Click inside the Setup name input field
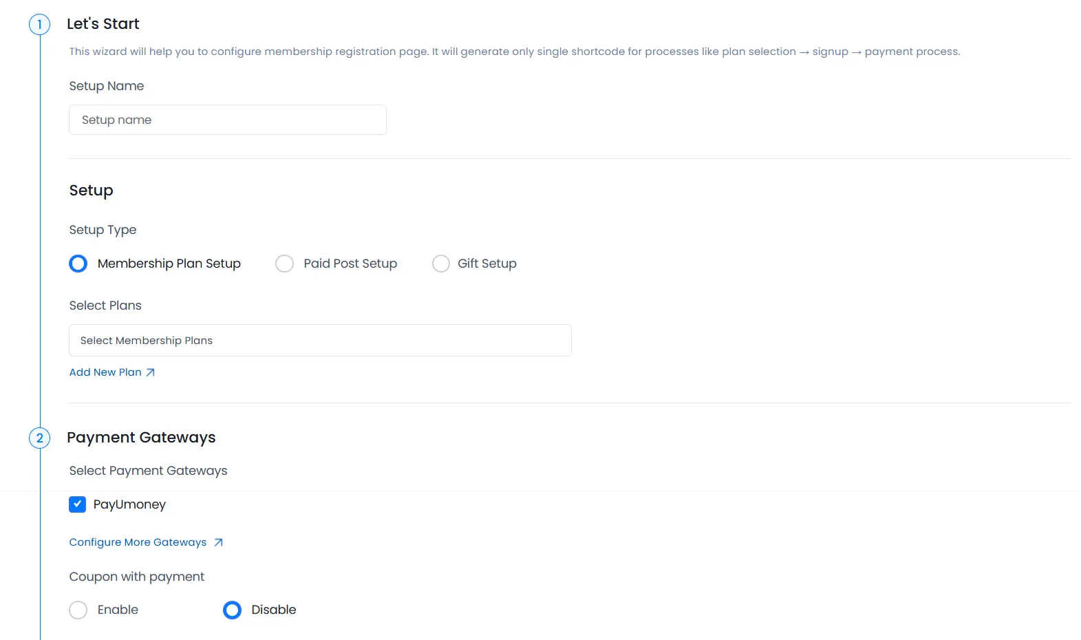 (227, 120)
